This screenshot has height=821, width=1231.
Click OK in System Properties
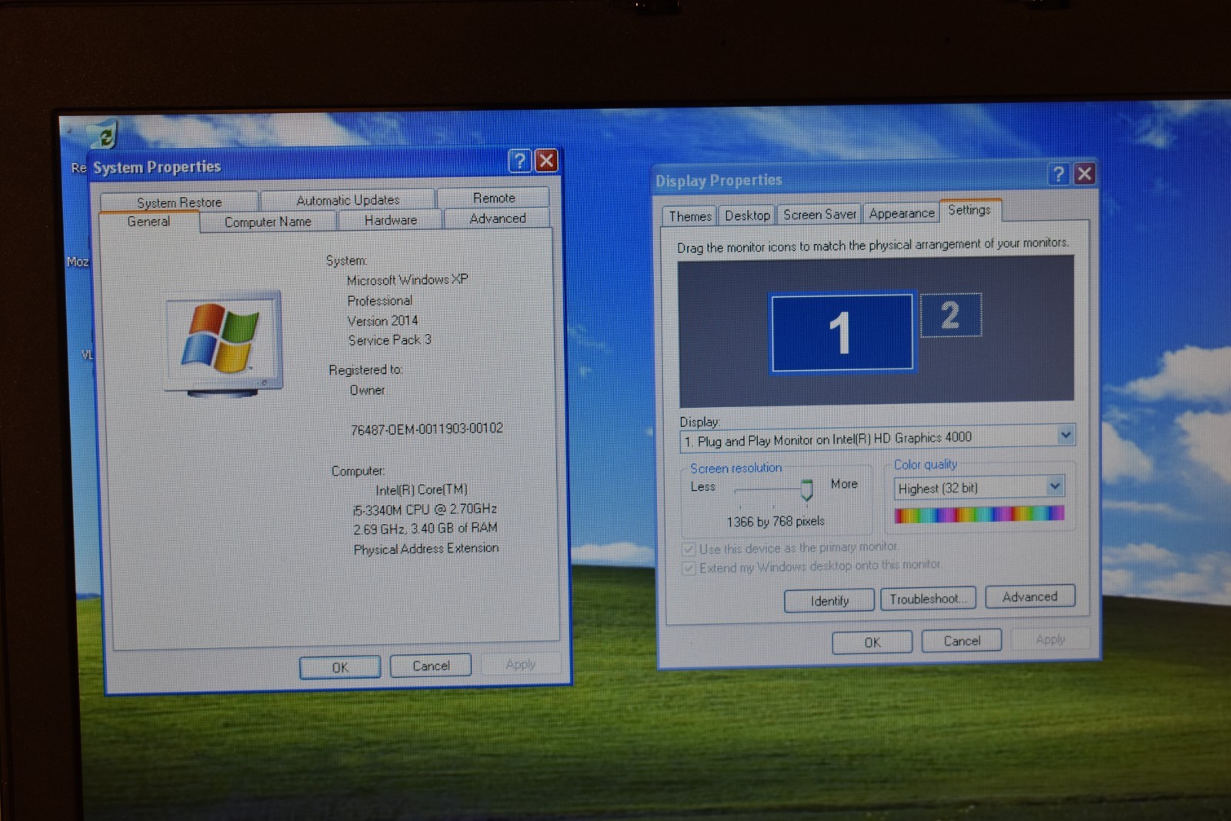point(340,668)
